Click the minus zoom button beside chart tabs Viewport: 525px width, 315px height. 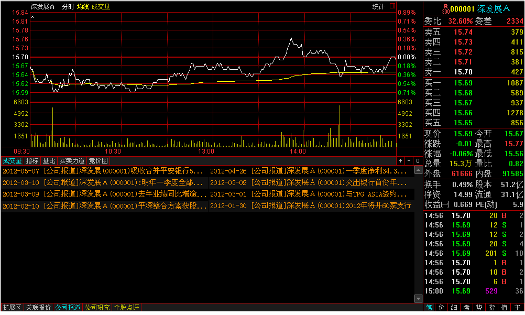point(409,161)
